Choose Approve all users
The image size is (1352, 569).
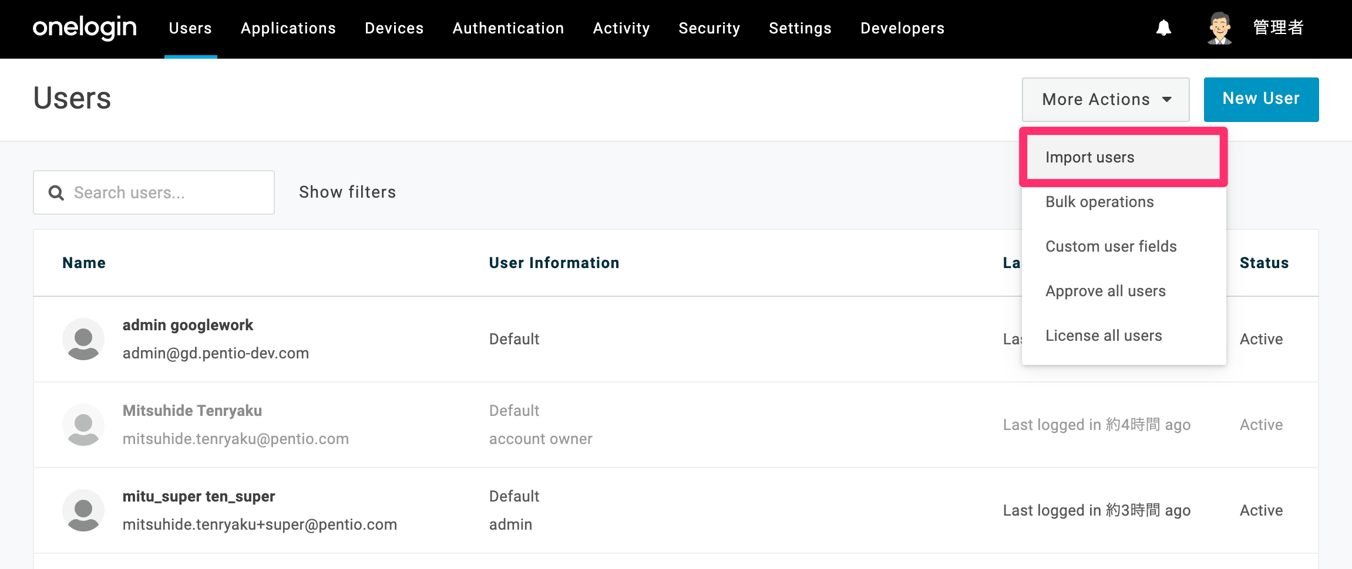pyautogui.click(x=1123, y=291)
